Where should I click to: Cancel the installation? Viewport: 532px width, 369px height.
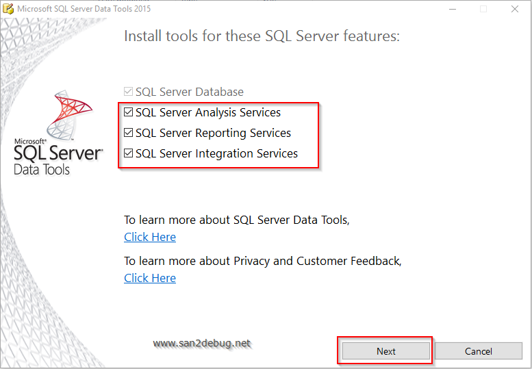[478, 351]
